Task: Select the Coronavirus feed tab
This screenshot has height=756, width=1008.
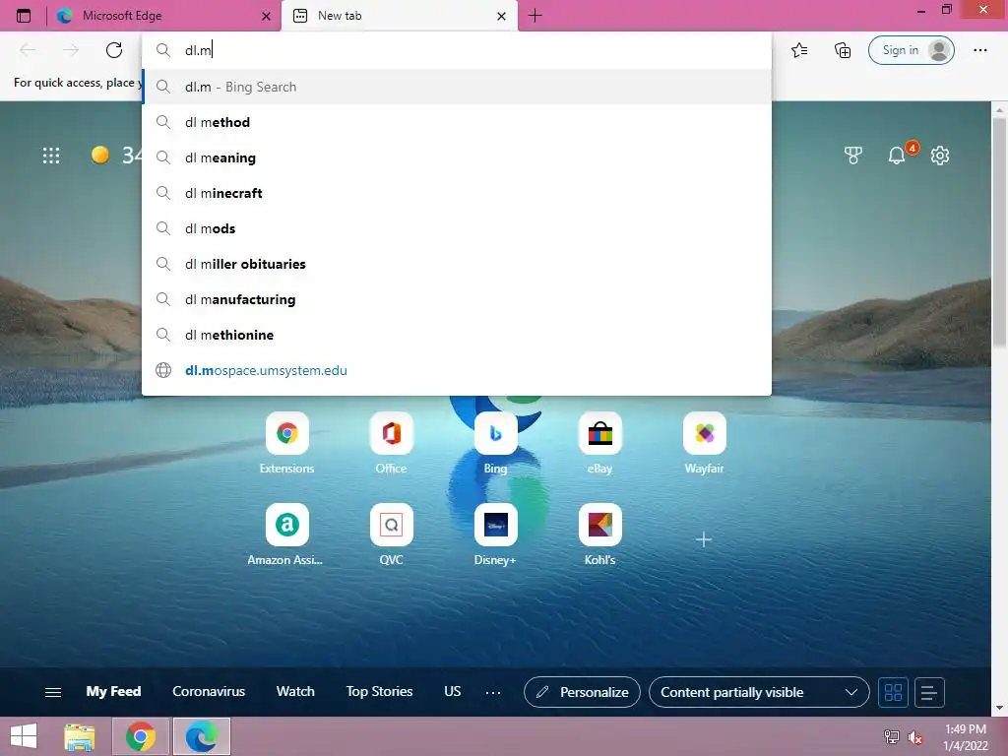Action: pos(209,692)
